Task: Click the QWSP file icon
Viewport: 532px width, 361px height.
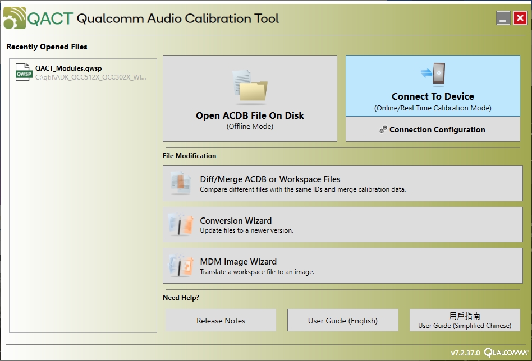Action: coord(24,72)
